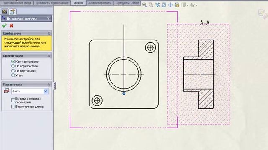Click the 3D drawing view icon

pyautogui.click(x=177, y=5)
